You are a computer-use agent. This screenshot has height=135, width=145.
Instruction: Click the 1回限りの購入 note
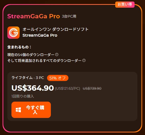pos(23,96)
